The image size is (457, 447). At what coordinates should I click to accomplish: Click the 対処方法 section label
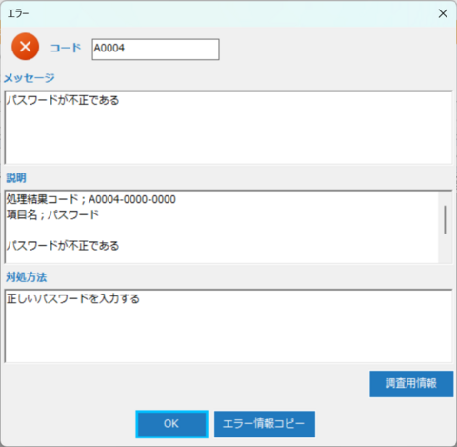(x=27, y=277)
